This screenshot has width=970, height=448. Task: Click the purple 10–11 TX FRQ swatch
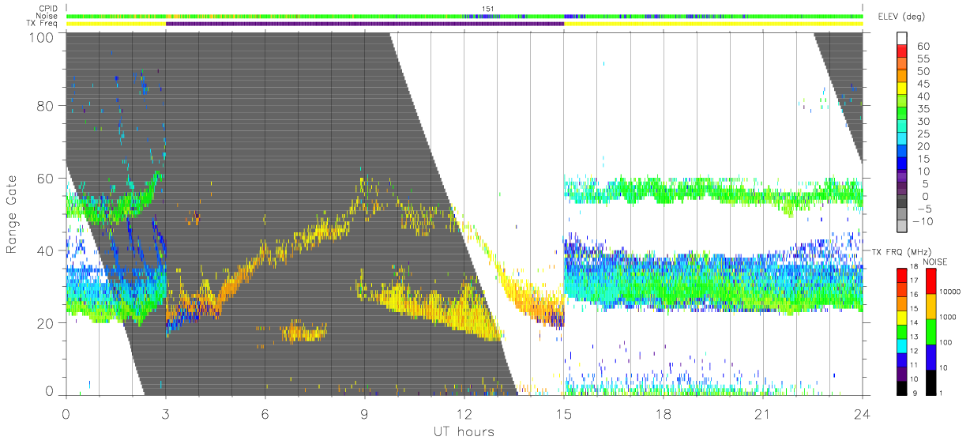pos(903,375)
